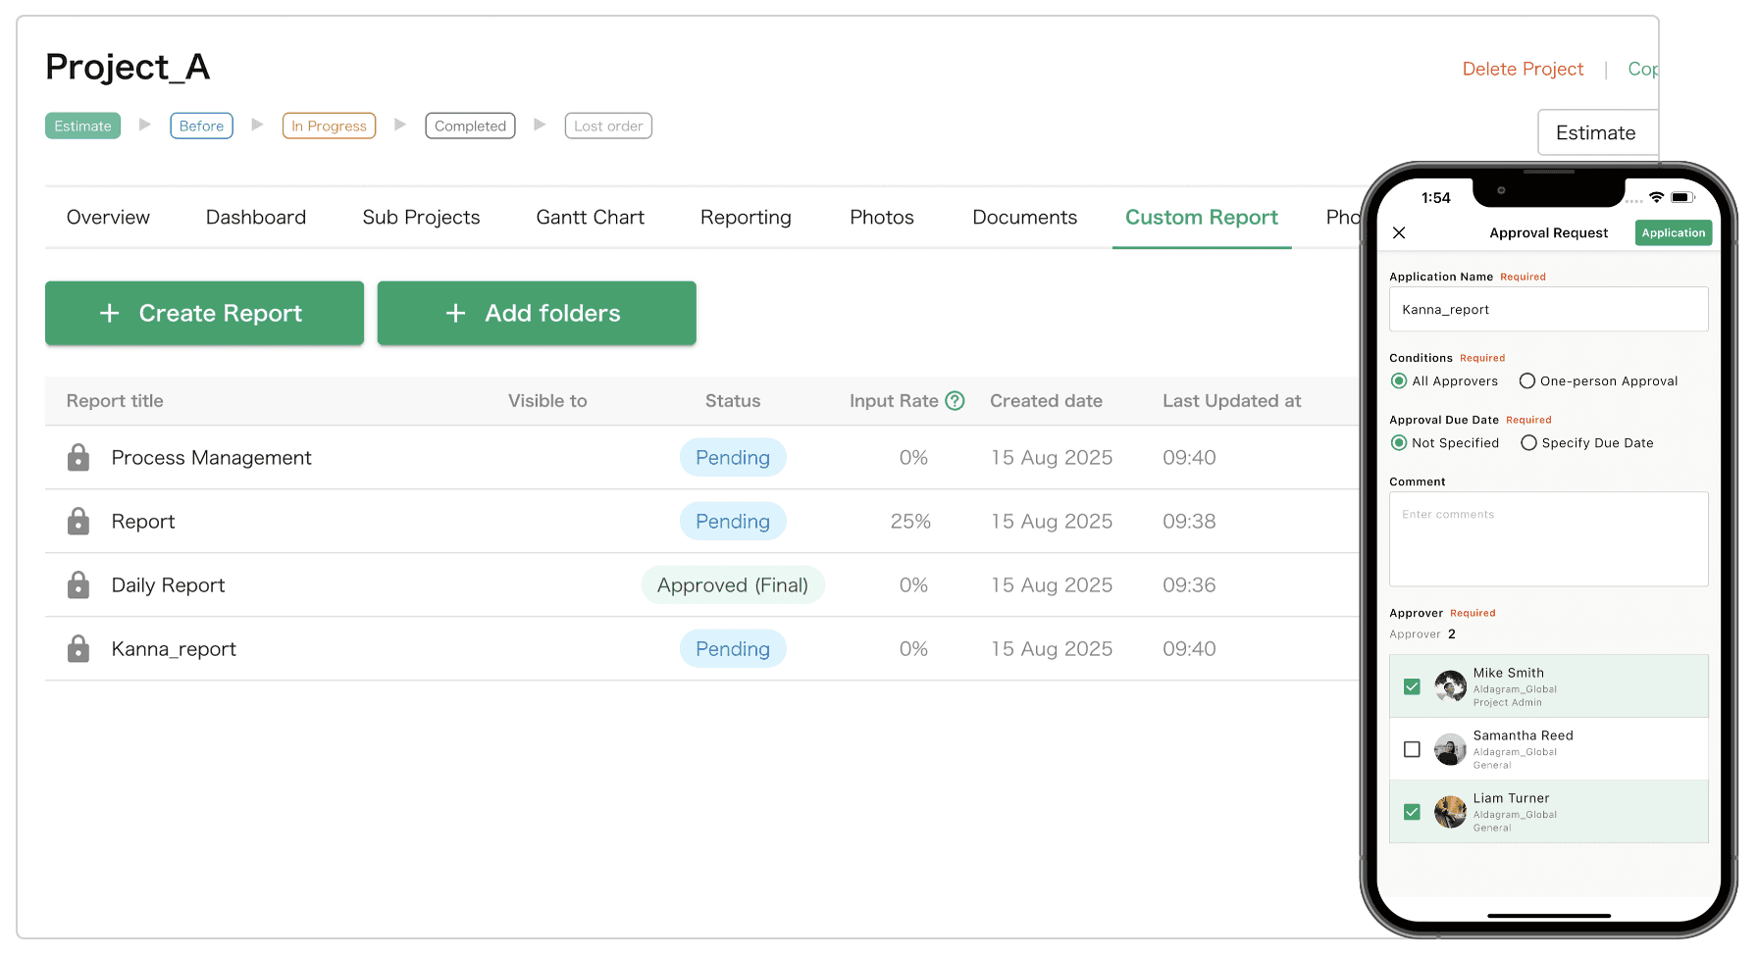Screen dimensions: 1758x959
Task: Close the Approval Request screen with X
Action: [x=1399, y=232]
